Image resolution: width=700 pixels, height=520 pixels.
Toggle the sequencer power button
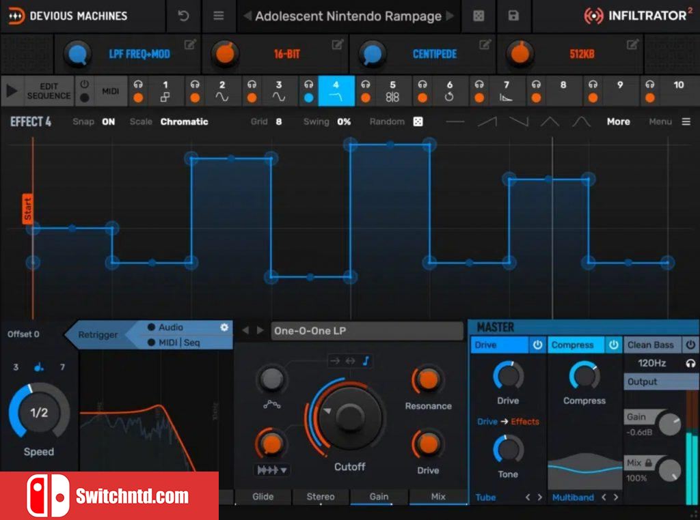[x=84, y=84]
